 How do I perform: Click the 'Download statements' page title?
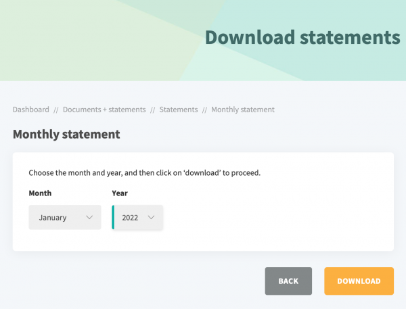click(x=302, y=37)
